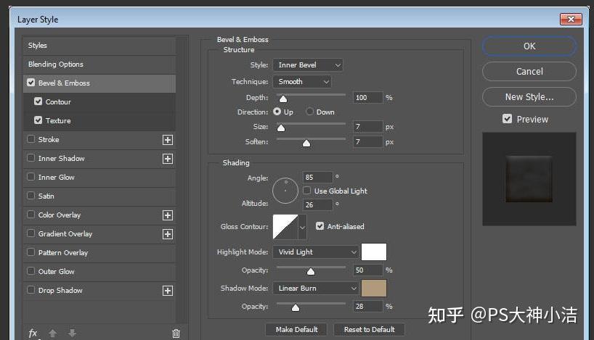The width and height of the screenshot is (594, 340).
Task: Click the Soften value field
Action: 367,142
